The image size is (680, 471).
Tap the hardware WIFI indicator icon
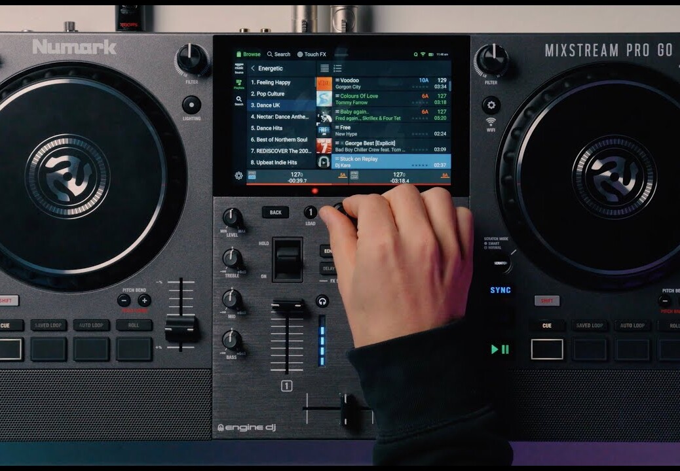(491, 122)
